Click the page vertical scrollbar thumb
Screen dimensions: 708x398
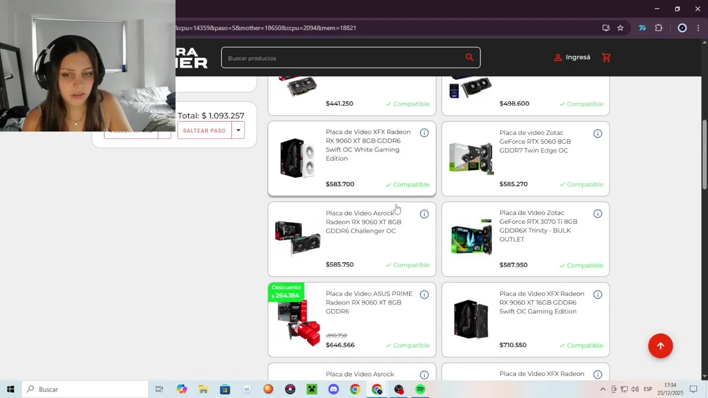tap(704, 155)
